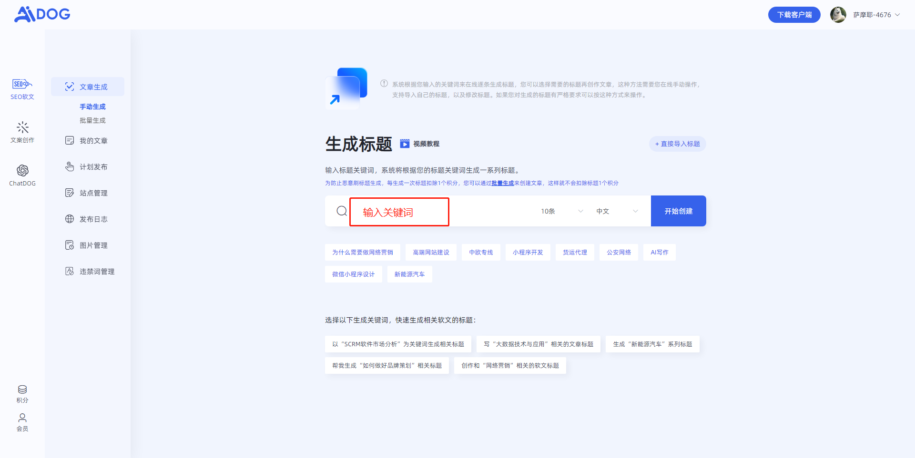Screen dimensions: 915x458
Task: Choose the 高端网站建设 keyword tag
Action: [431, 253]
